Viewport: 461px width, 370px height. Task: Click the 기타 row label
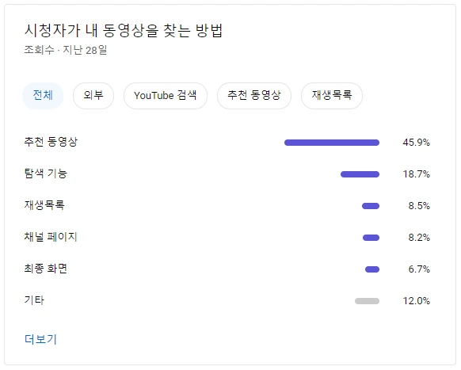(x=34, y=300)
